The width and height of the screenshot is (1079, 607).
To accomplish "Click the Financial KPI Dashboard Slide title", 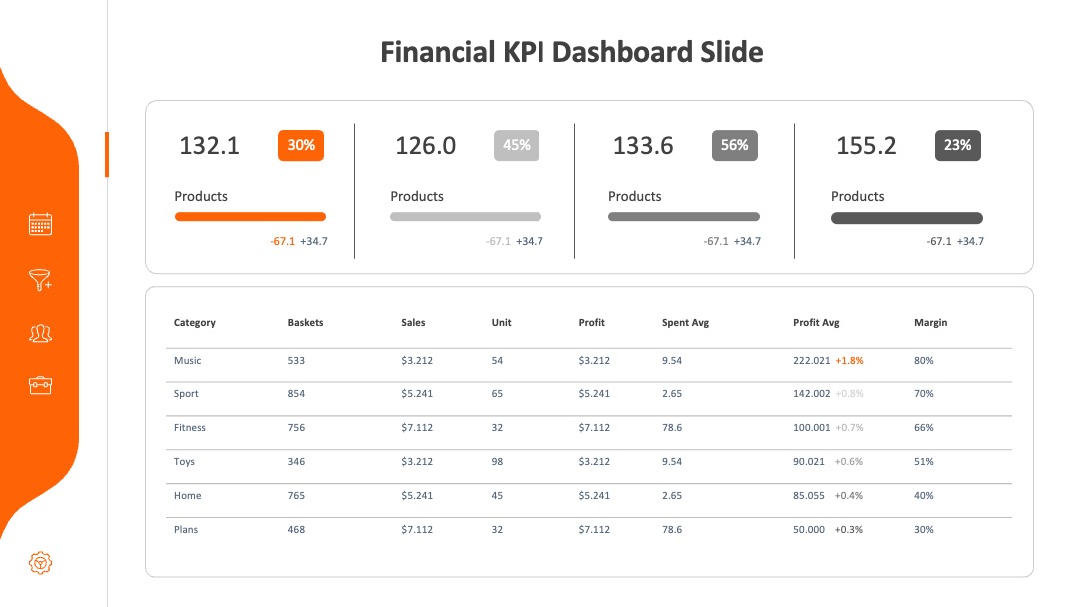I will [571, 52].
